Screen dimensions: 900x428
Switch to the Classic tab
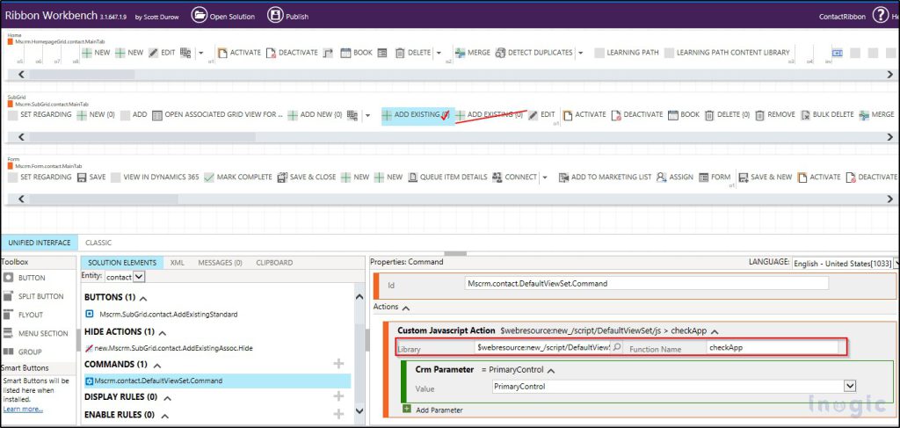tap(98, 243)
